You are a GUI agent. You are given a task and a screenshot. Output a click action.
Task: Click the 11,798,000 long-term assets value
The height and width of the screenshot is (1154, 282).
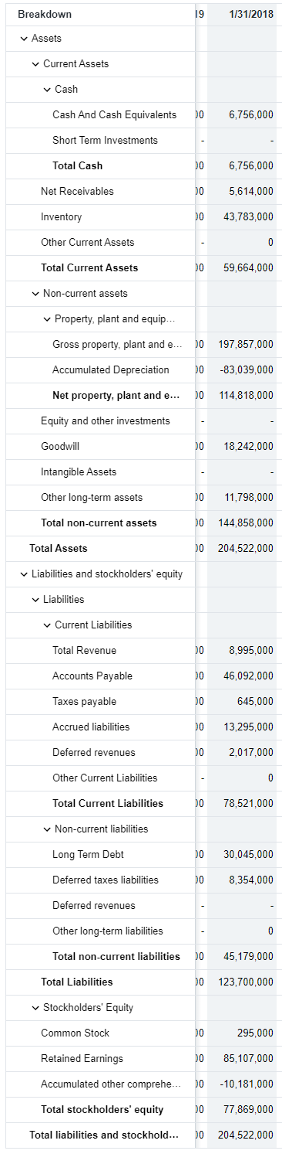pyautogui.click(x=248, y=497)
